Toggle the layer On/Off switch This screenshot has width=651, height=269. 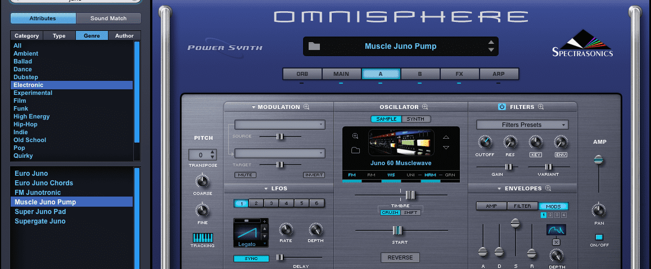(599, 238)
